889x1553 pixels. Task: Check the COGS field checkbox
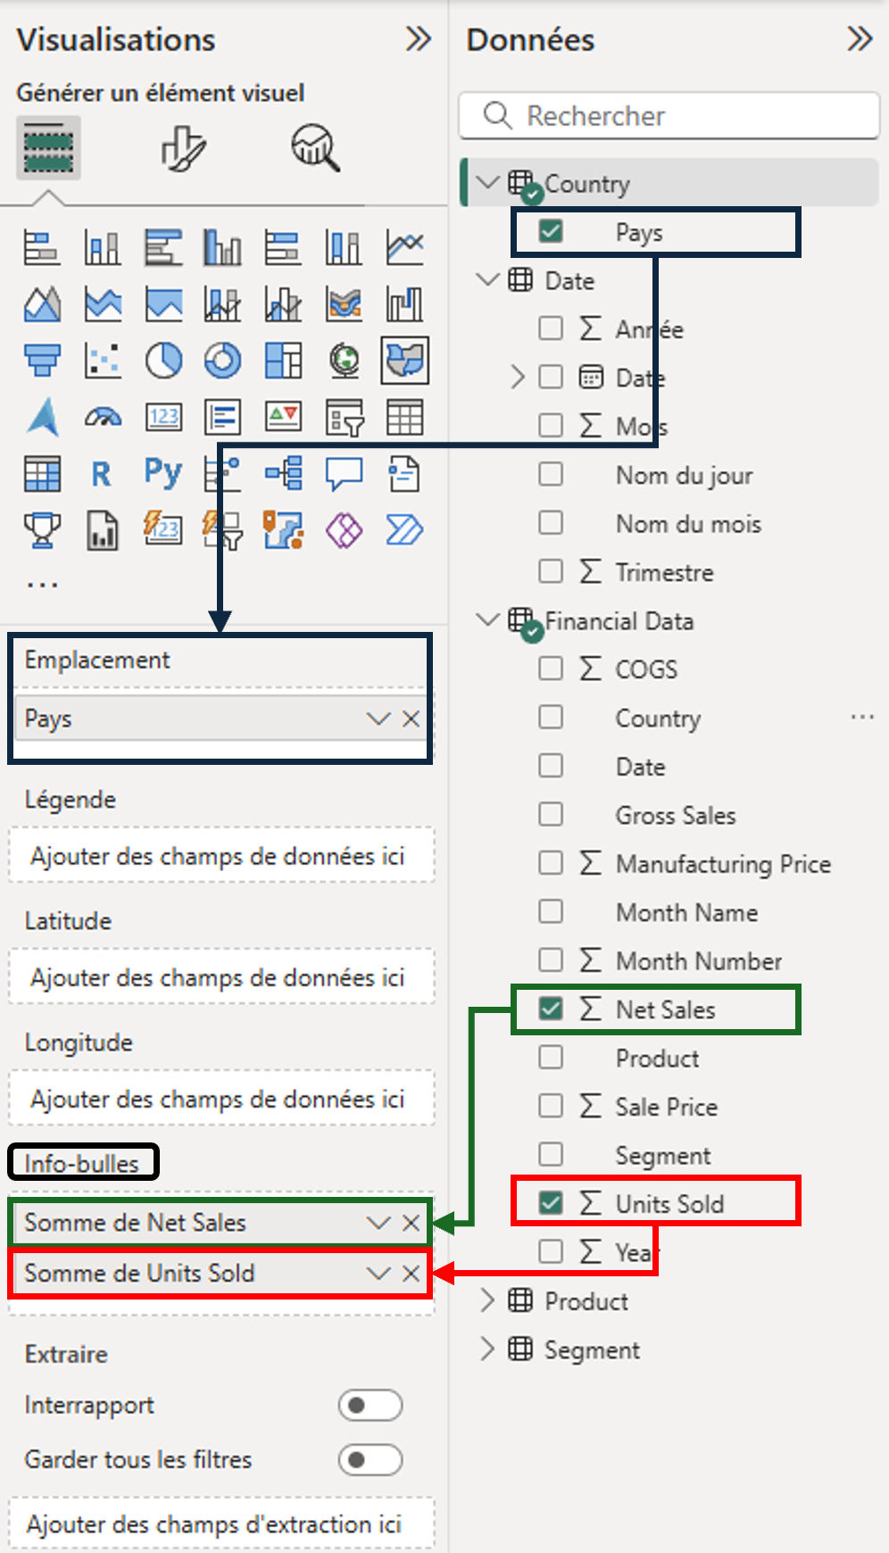(551, 669)
